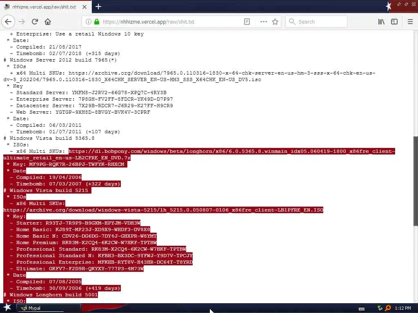Open the page actions three-dot menu
Viewport: 418px width, 313px height.
[263, 22]
